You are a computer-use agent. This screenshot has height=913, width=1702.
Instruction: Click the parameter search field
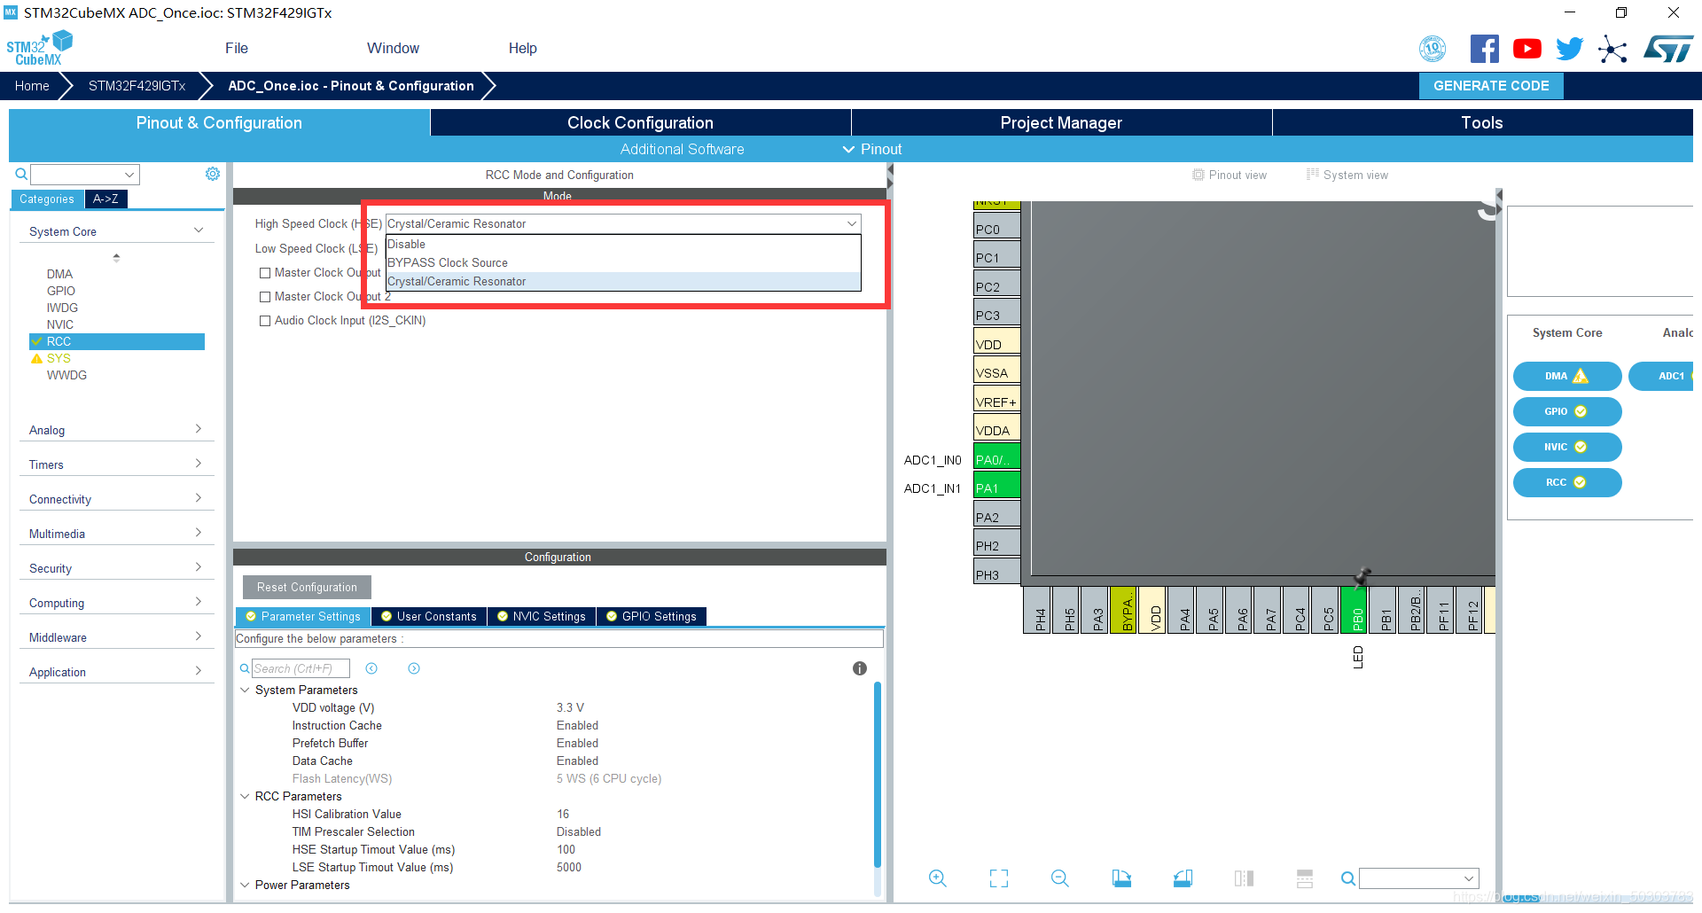point(301,668)
